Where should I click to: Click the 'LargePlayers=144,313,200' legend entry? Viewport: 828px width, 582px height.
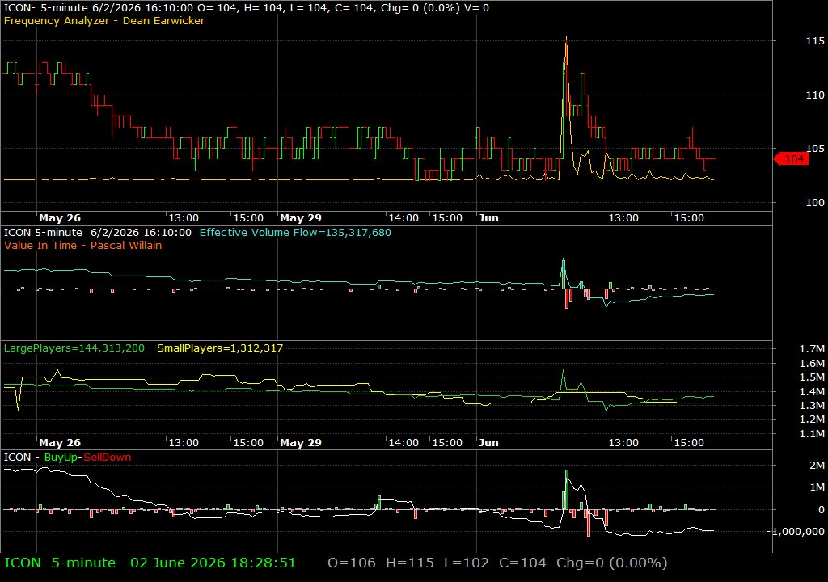pyautogui.click(x=74, y=348)
